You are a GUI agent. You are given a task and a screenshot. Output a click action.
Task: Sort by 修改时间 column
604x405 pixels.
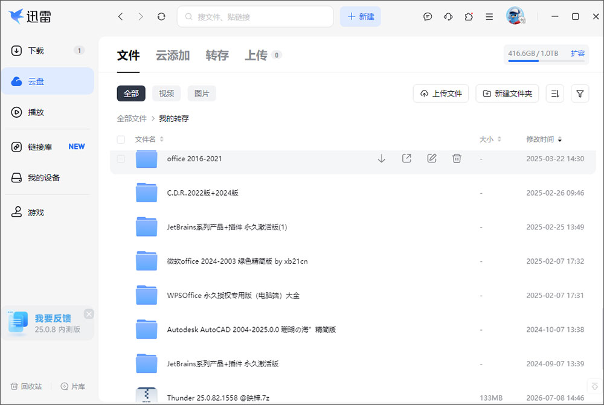click(x=544, y=139)
